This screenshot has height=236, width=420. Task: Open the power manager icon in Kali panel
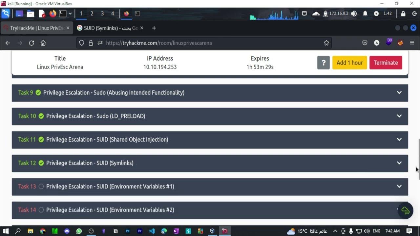click(376, 14)
